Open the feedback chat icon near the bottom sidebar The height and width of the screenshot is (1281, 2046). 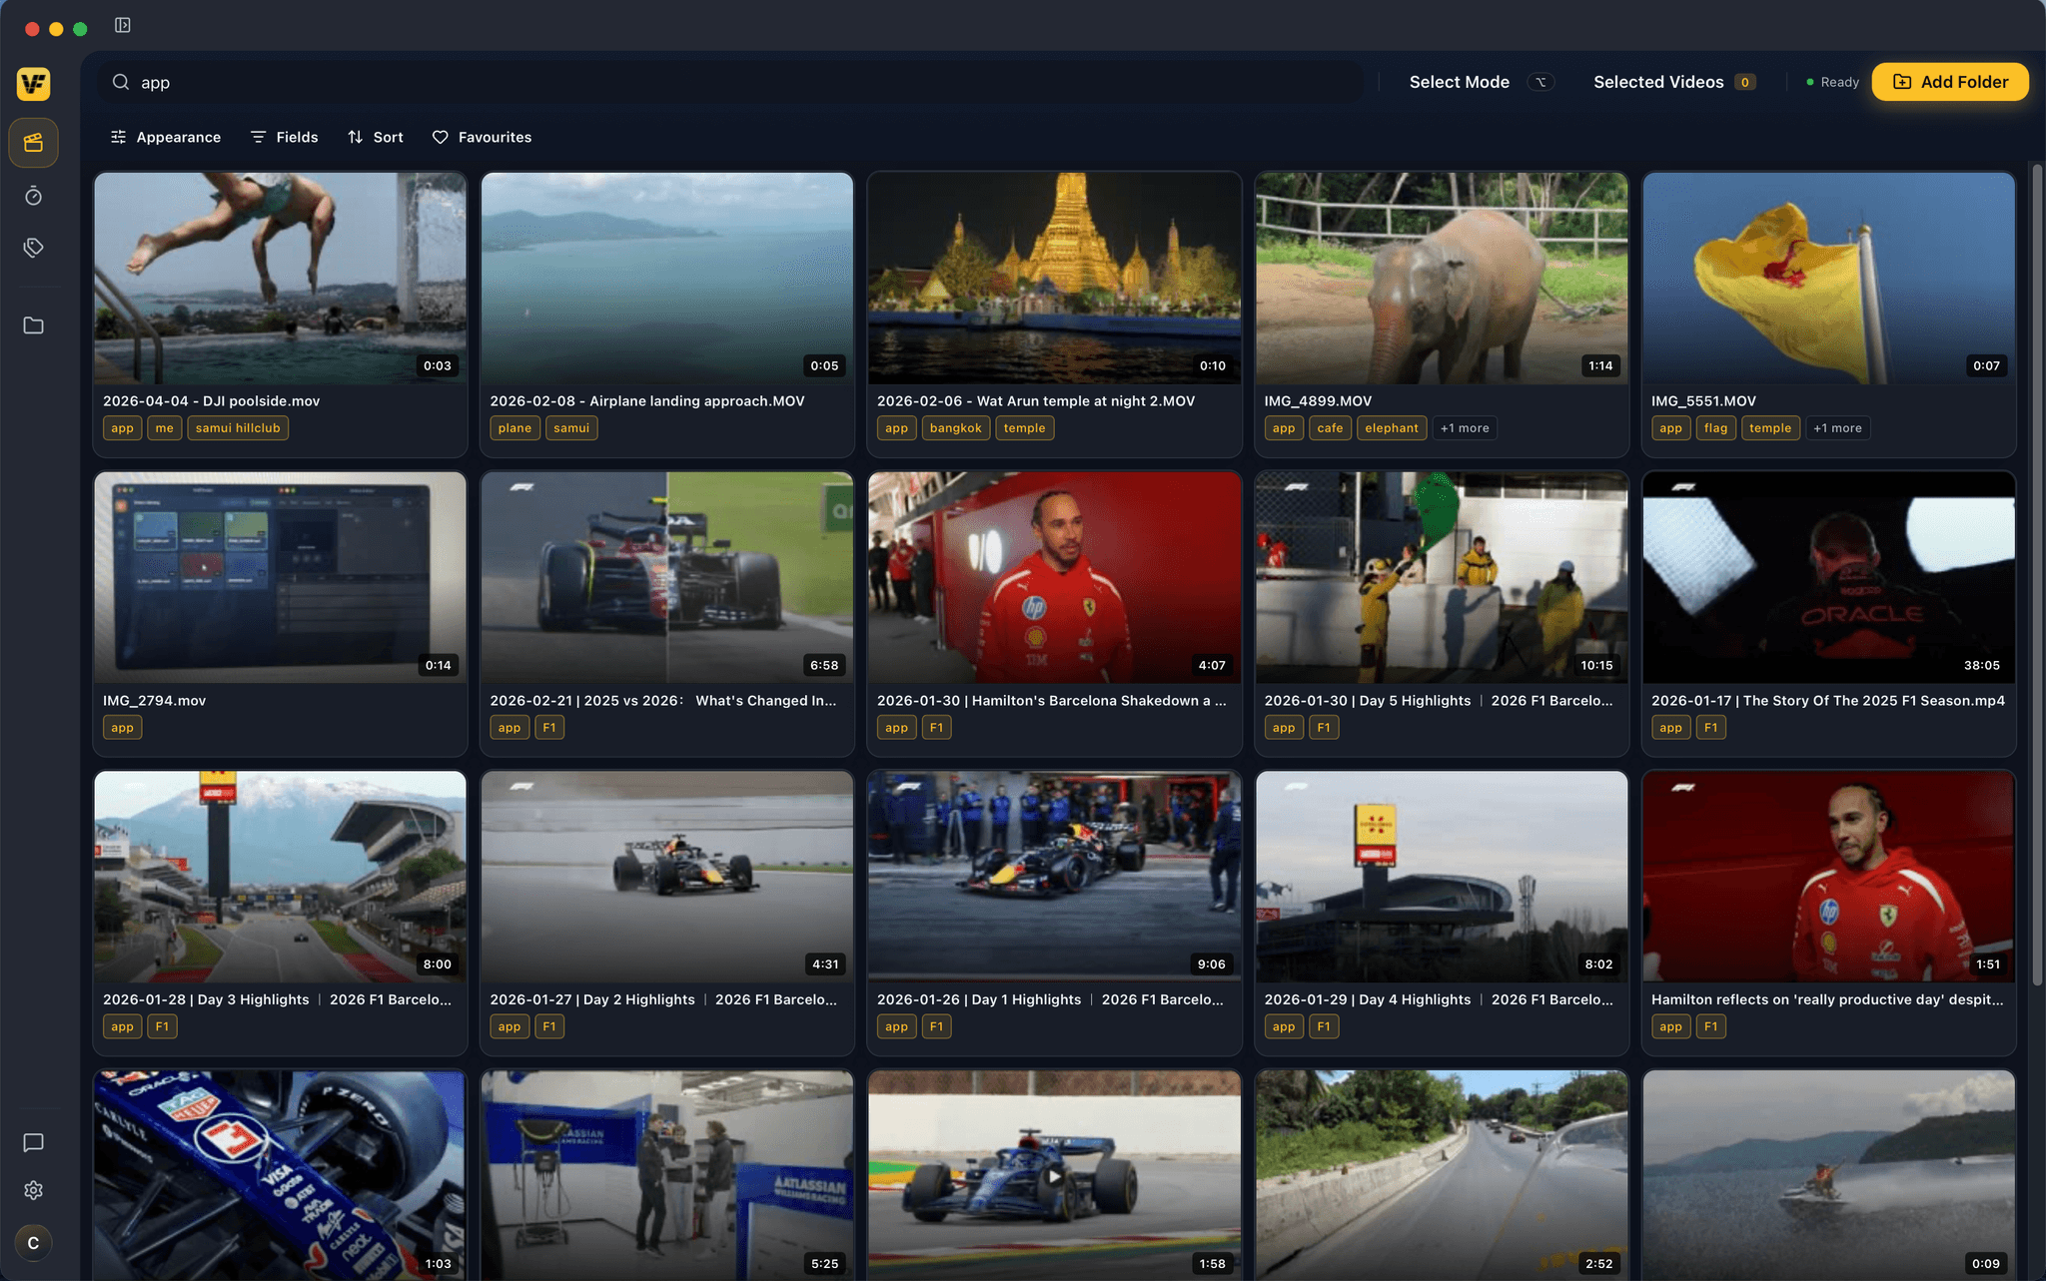click(x=33, y=1142)
